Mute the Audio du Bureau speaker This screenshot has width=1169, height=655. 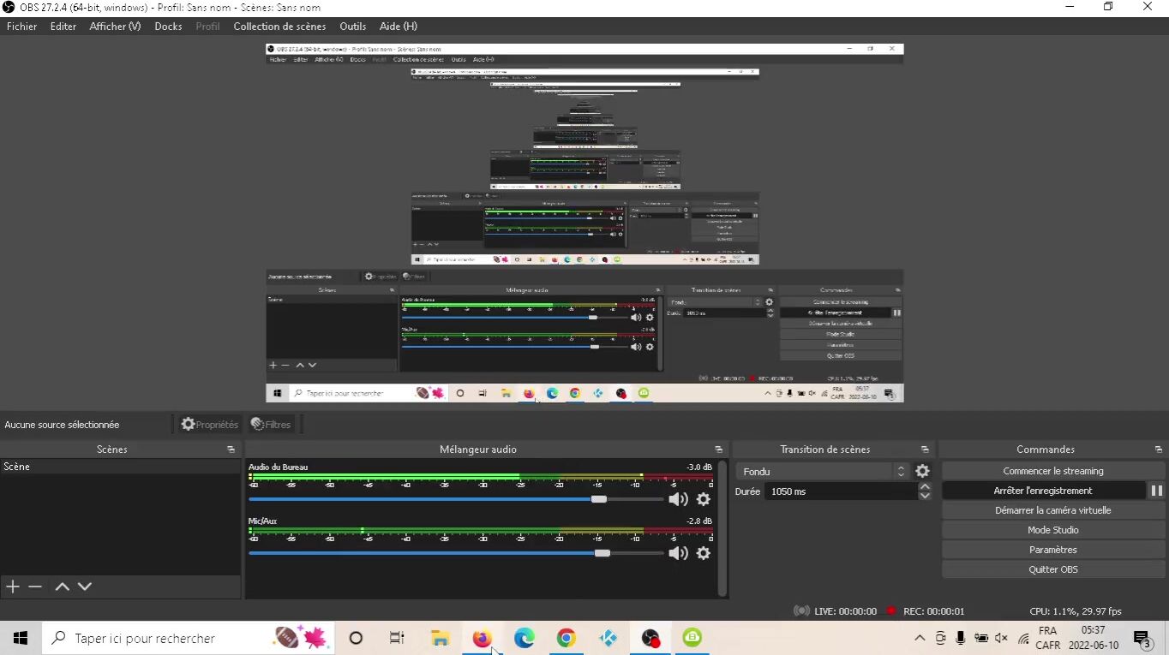[678, 499]
